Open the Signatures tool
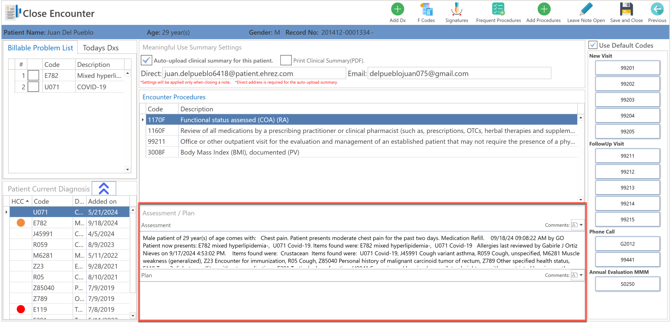 coord(456,9)
